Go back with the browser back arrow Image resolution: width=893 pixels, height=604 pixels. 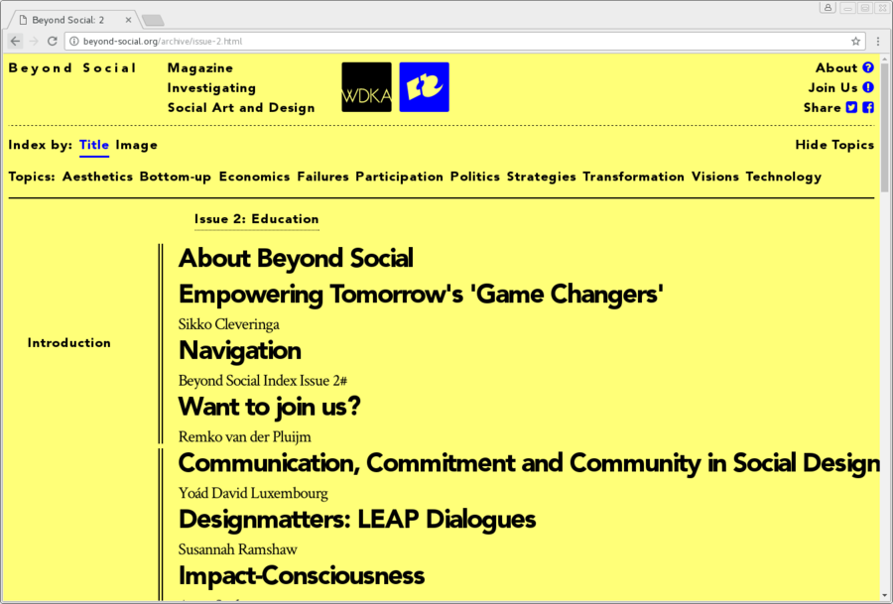(15, 41)
